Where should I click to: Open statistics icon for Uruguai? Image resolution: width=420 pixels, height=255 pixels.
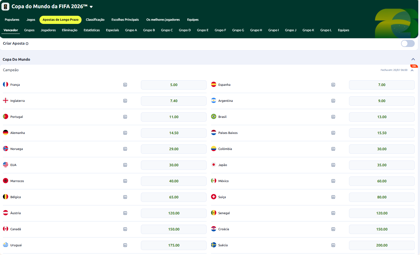tap(125, 245)
